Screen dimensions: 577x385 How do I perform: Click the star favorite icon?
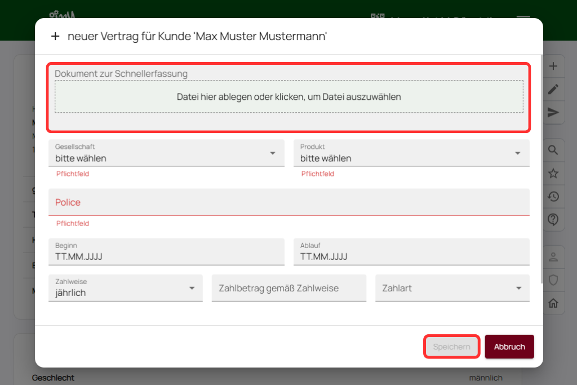click(x=553, y=174)
